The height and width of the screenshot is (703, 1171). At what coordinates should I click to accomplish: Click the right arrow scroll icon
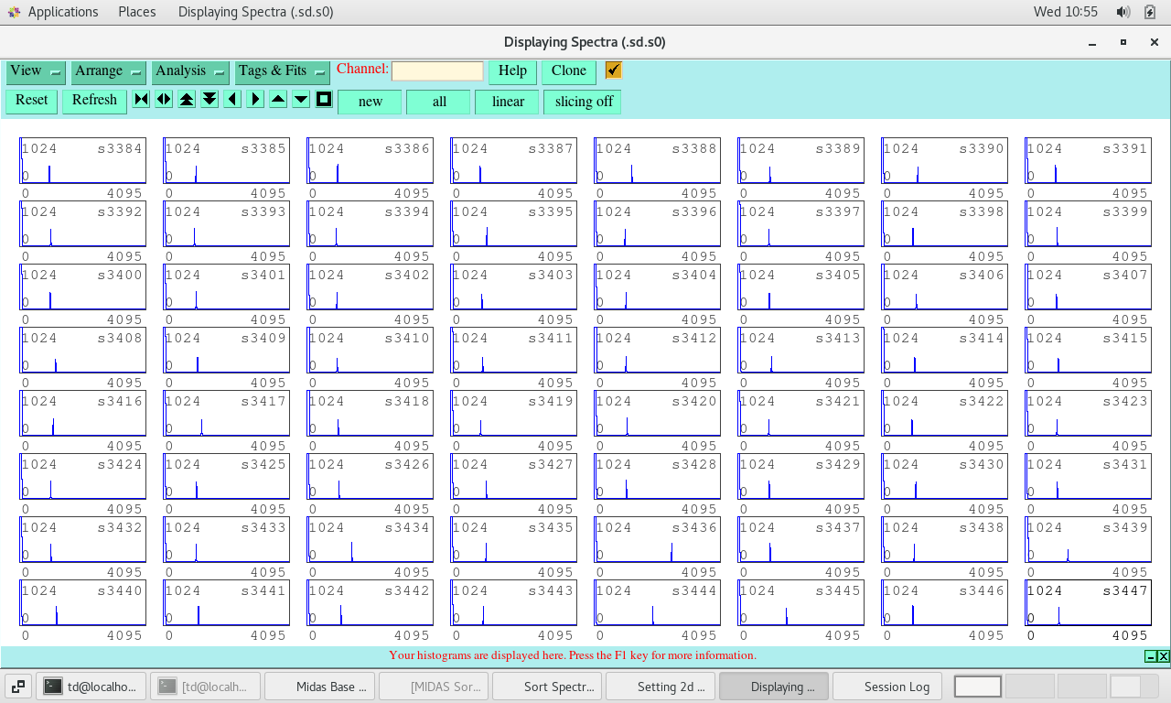pos(255,100)
